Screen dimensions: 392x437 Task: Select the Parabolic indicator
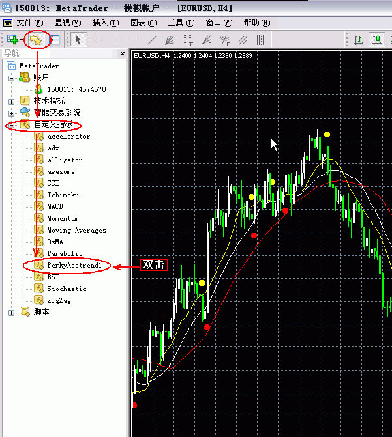pos(65,253)
